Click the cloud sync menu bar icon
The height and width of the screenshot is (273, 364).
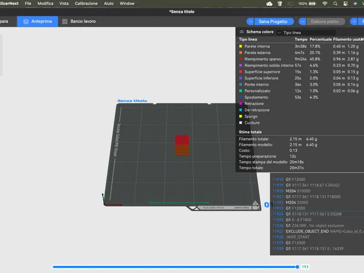pos(269,4)
